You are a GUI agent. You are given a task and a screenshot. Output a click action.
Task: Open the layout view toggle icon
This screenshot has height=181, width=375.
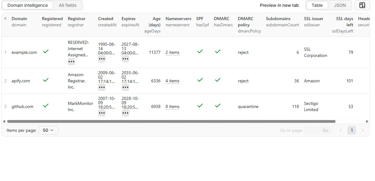click(362, 5)
